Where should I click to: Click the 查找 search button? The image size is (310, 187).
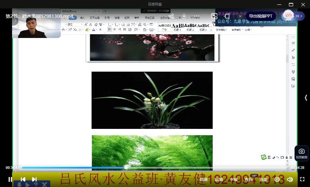pos(249,180)
